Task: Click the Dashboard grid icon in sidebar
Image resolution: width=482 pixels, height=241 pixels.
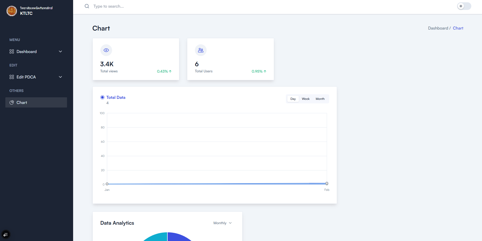Action: click(x=12, y=51)
